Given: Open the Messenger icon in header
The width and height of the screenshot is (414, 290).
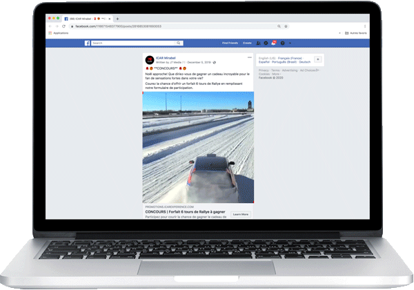Looking at the screenshot, I should (x=266, y=43).
